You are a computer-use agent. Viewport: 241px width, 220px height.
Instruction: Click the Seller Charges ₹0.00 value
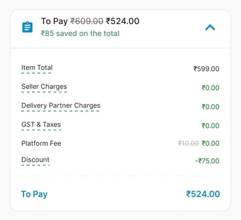[210, 88]
